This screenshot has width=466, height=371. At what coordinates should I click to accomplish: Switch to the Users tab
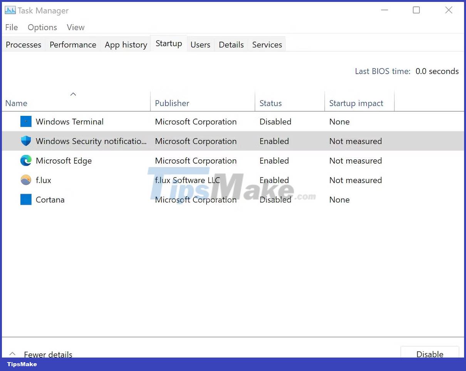[x=200, y=45]
